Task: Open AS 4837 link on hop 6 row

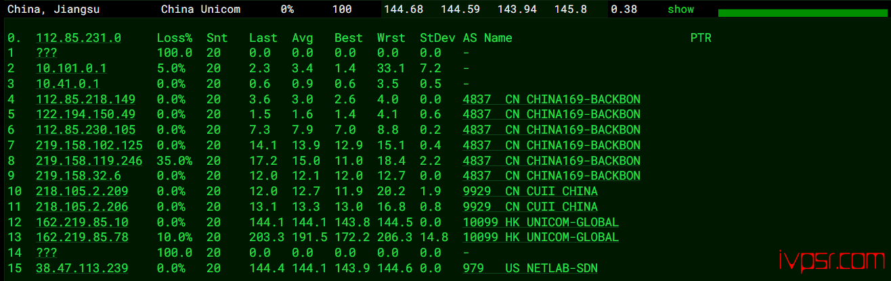Action: coord(552,130)
